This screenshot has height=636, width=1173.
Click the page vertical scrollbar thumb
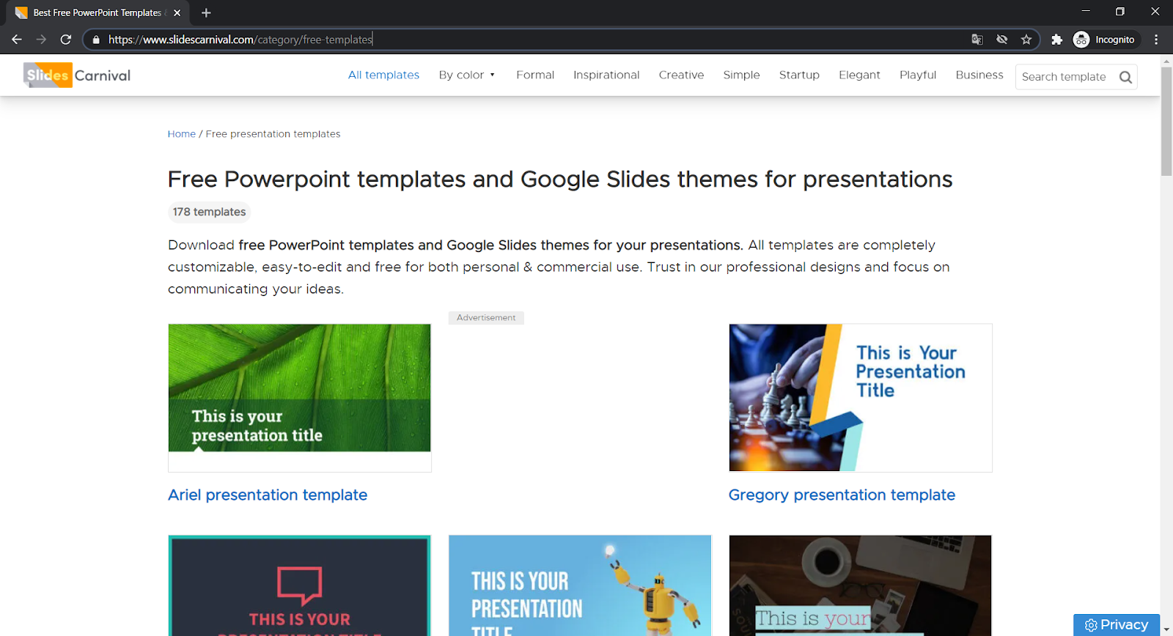(x=1166, y=121)
